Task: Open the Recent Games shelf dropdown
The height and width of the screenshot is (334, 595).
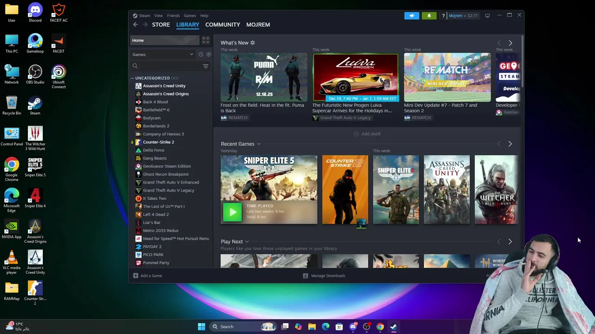Action: [258, 144]
